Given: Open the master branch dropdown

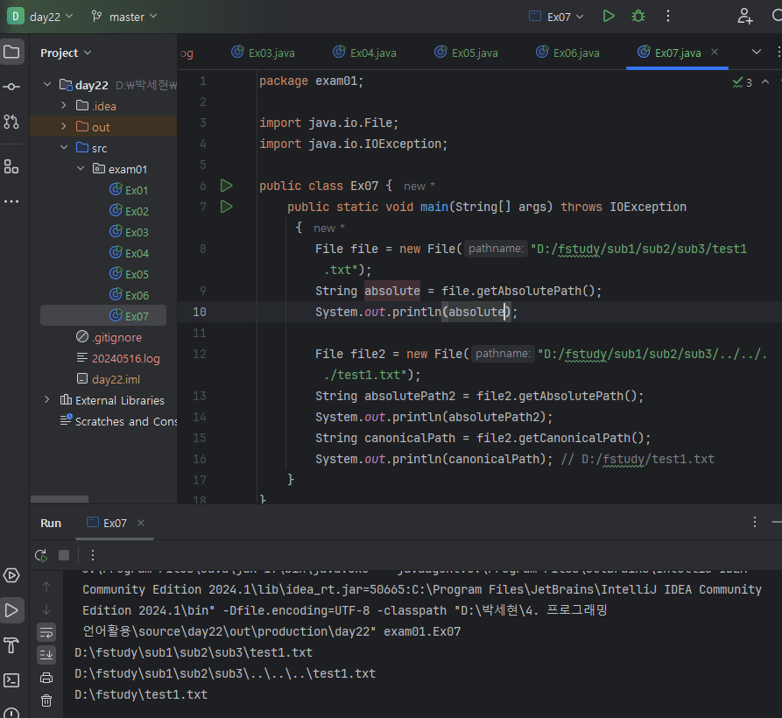Looking at the screenshot, I should click(124, 17).
